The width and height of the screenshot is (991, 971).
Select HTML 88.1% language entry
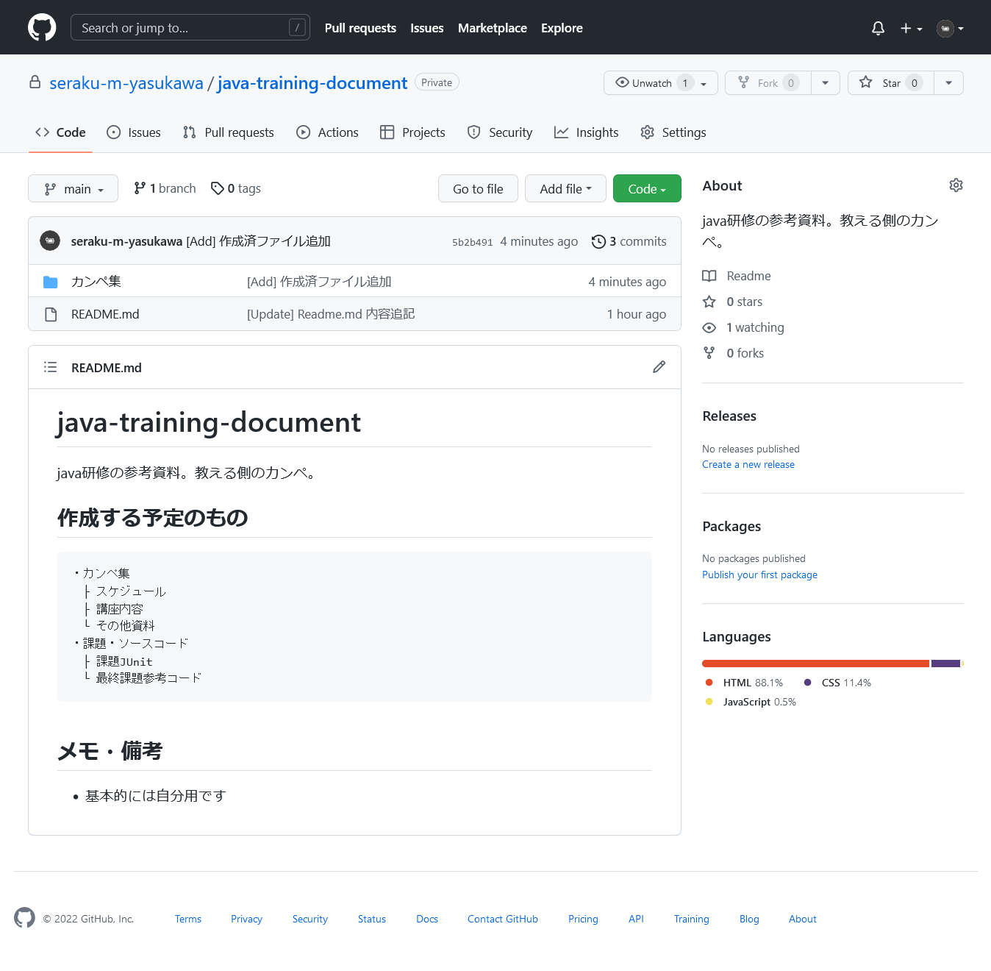[745, 683]
